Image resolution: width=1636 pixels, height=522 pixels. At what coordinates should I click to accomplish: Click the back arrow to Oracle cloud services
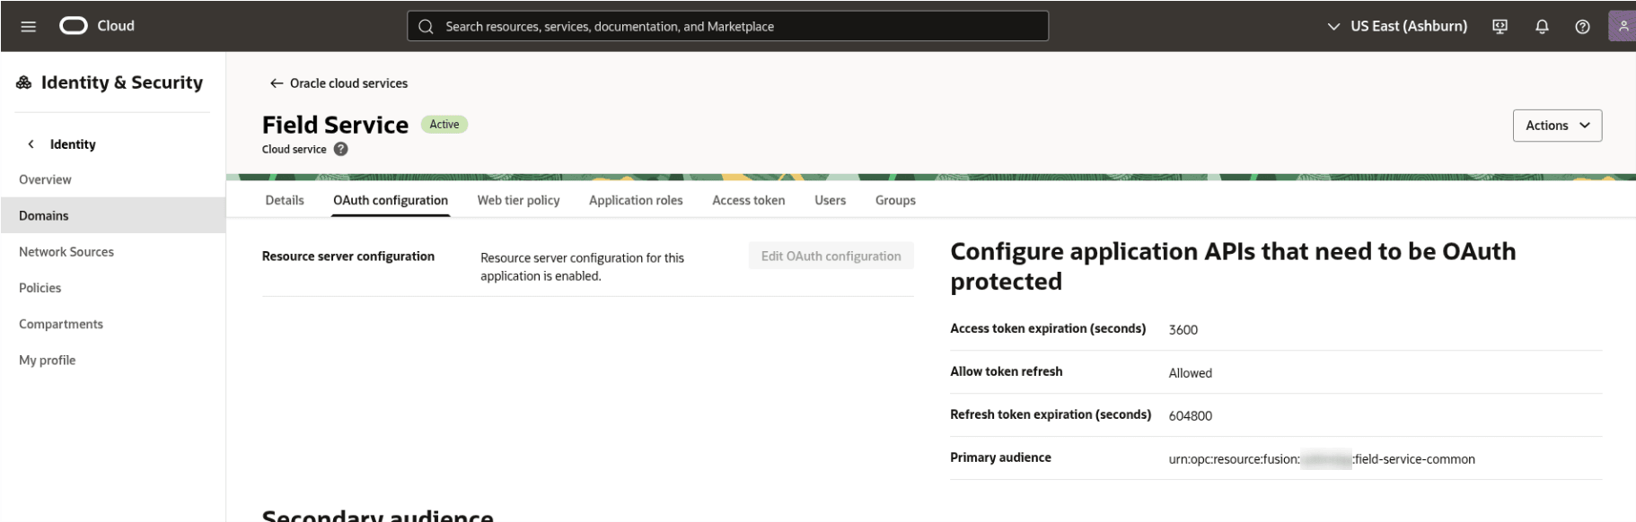[x=277, y=83]
